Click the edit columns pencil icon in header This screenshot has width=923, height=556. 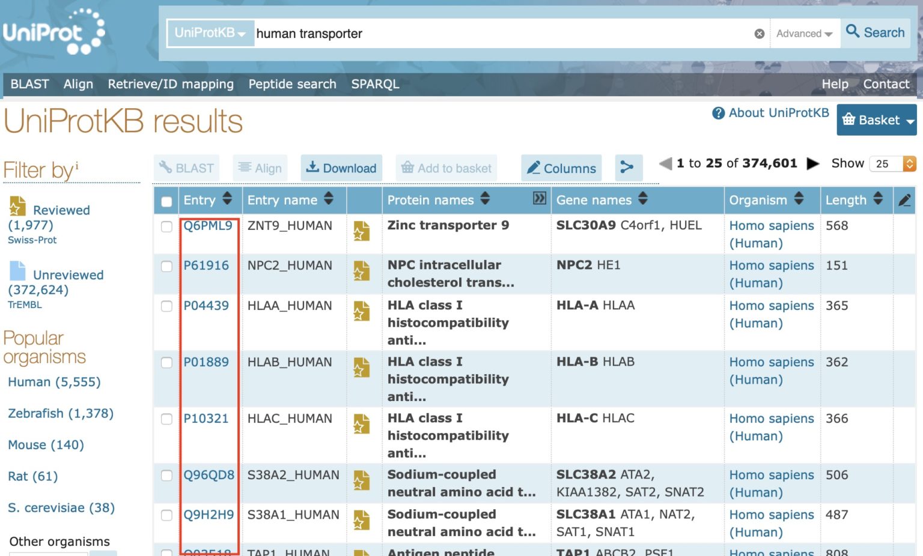(x=904, y=201)
